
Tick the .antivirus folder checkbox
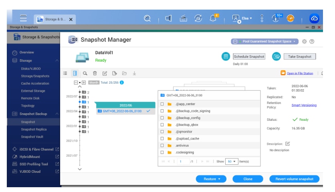(x=162, y=145)
